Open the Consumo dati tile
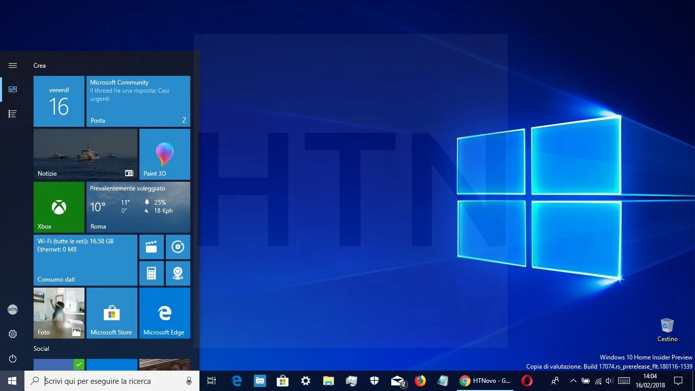695x391 pixels. coord(85,260)
